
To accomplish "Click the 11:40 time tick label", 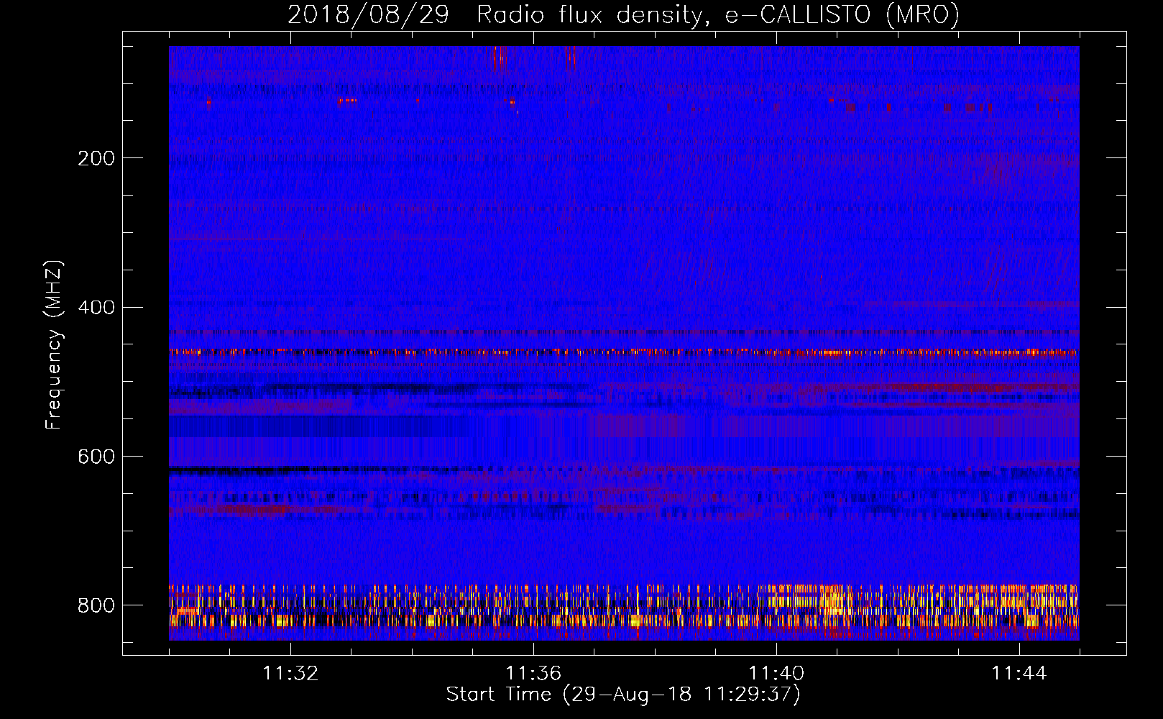I will pyautogui.click(x=776, y=674).
